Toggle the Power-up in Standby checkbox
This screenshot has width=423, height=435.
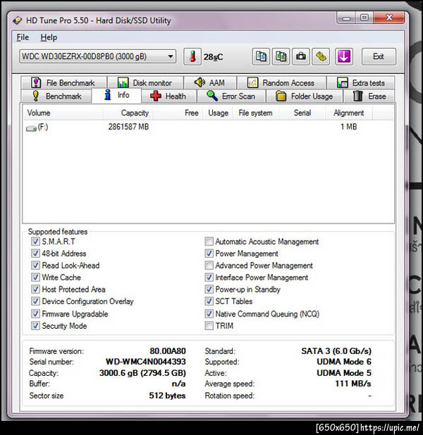click(x=209, y=289)
